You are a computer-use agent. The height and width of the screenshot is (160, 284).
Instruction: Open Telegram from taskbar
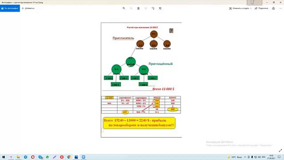coord(26,157)
